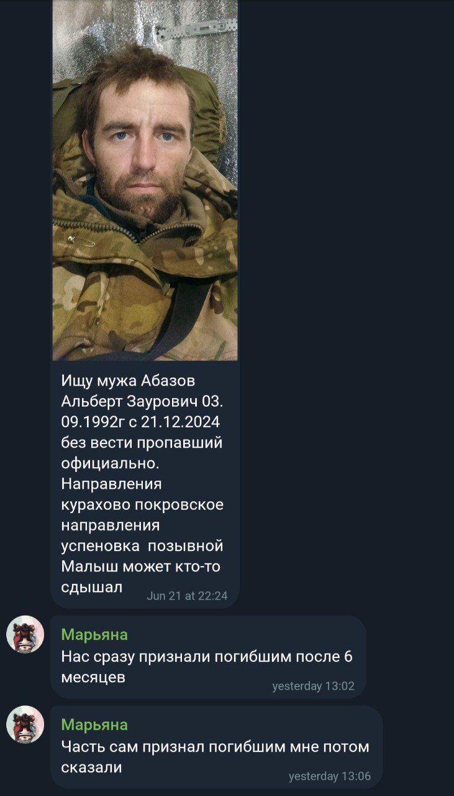Click the name Марьяна above "Часть сам признал"

[94, 725]
